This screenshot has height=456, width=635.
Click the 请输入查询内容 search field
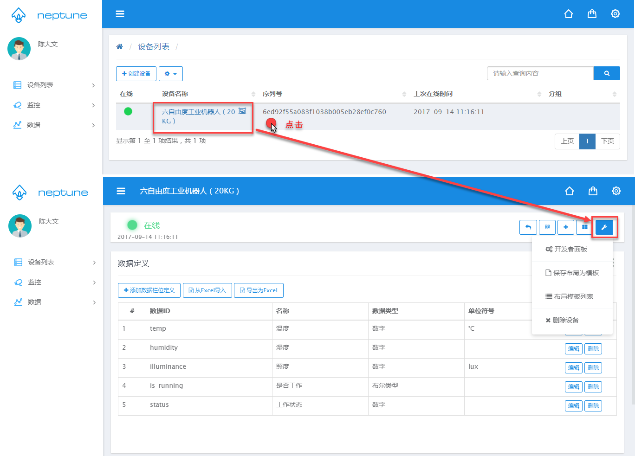[x=540, y=73]
